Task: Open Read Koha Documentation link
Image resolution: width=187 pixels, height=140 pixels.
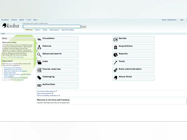Action: pyautogui.click(x=12, y=68)
